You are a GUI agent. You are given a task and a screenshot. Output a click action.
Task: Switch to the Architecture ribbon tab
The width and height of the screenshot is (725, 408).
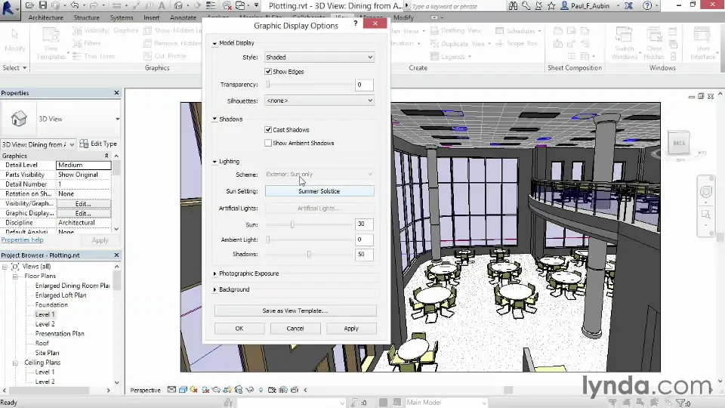(45, 17)
